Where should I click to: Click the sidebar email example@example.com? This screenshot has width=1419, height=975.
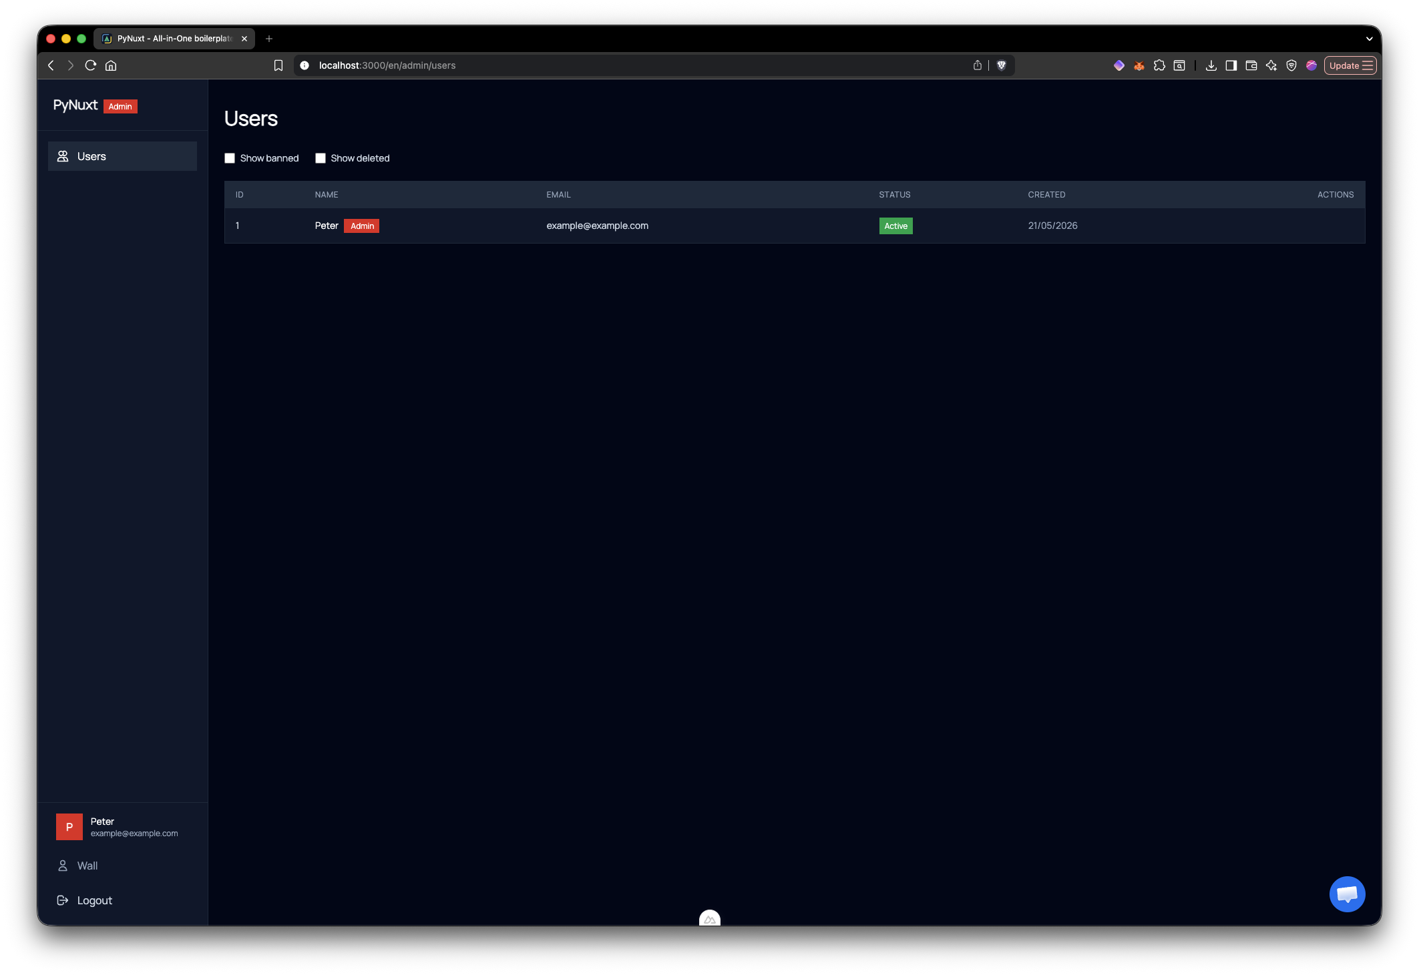(x=134, y=834)
